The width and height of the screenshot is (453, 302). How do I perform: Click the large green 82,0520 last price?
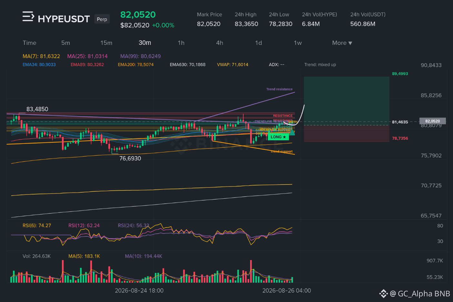tap(138, 15)
